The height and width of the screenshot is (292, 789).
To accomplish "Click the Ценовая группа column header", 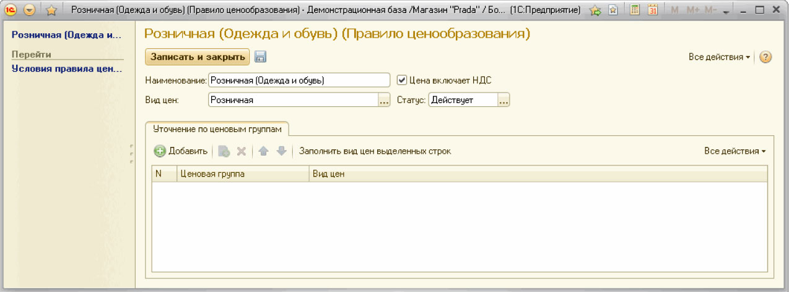I will (x=243, y=174).
